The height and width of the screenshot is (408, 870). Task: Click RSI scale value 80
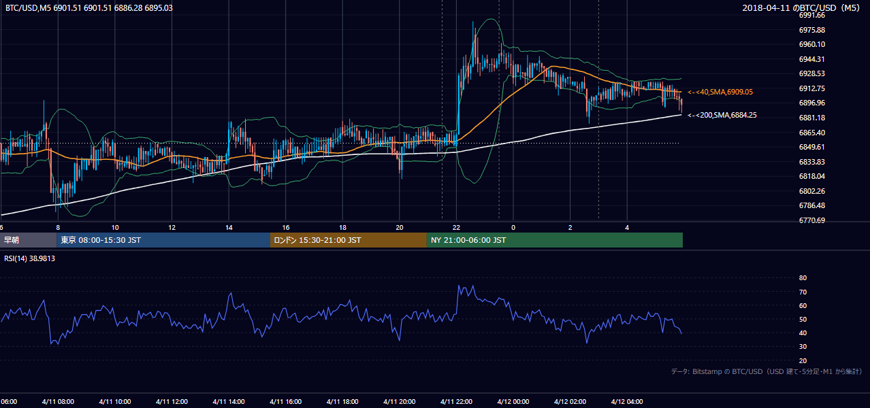pyautogui.click(x=803, y=278)
